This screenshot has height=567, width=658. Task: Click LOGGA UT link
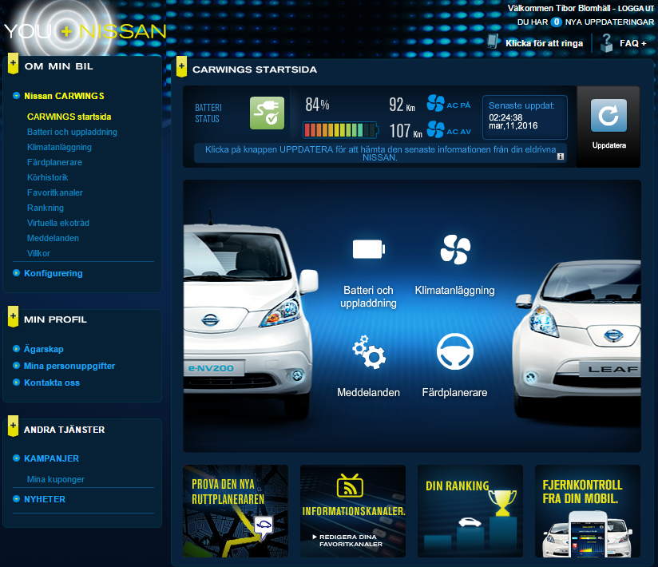(x=636, y=9)
